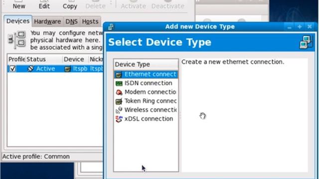Open the DNS tab
Image resolution: width=319 pixels, height=179 pixels.
click(x=71, y=21)
